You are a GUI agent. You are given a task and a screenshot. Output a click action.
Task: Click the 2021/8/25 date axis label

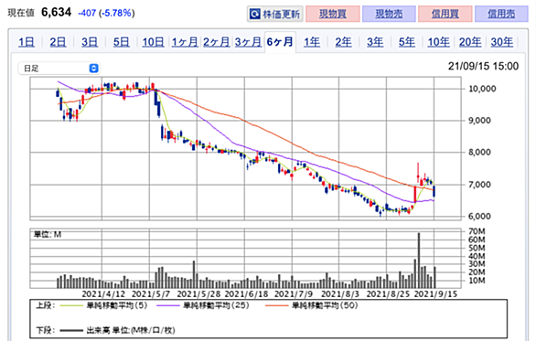click(x=388, y=293)
